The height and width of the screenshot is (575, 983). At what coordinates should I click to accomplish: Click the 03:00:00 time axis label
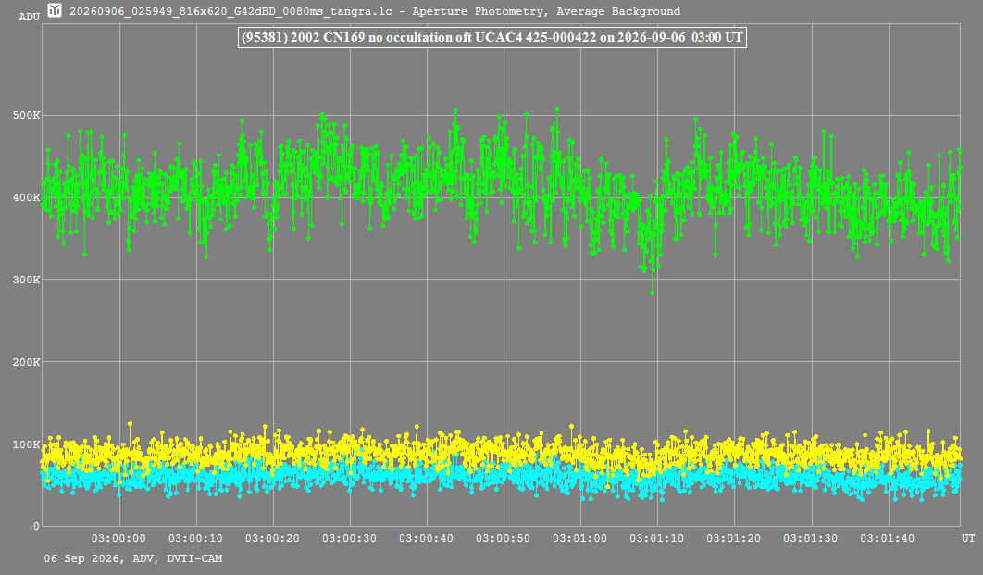pos(118,538)
